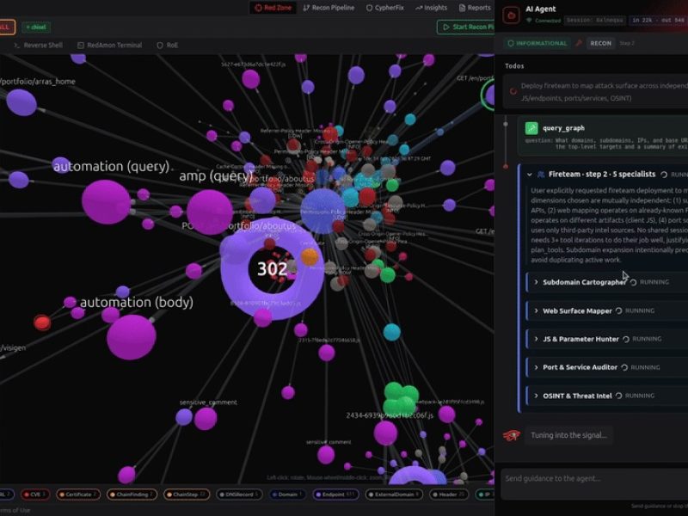The image size is (688, 516).
Task: Toggle the Certificate node type filter
Action: (x=78, y=494)
